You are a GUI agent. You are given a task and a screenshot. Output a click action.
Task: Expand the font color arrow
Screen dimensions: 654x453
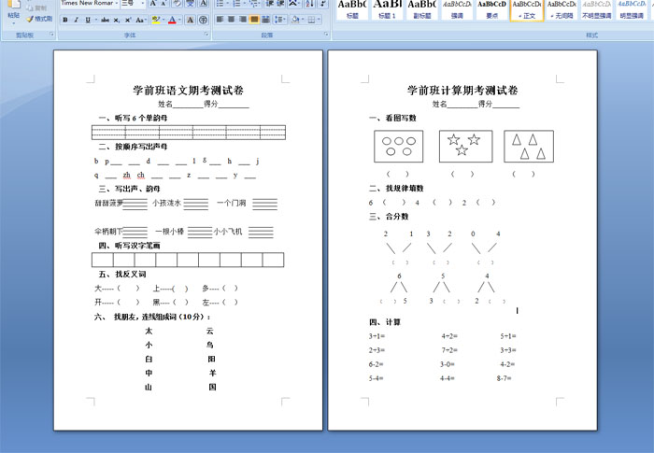178,20
